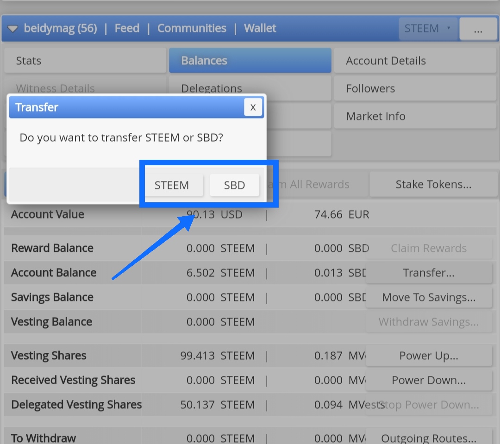Viewport: 500px width, 444px height.
Task: Open the three-dots more options button
Action: 478,29
